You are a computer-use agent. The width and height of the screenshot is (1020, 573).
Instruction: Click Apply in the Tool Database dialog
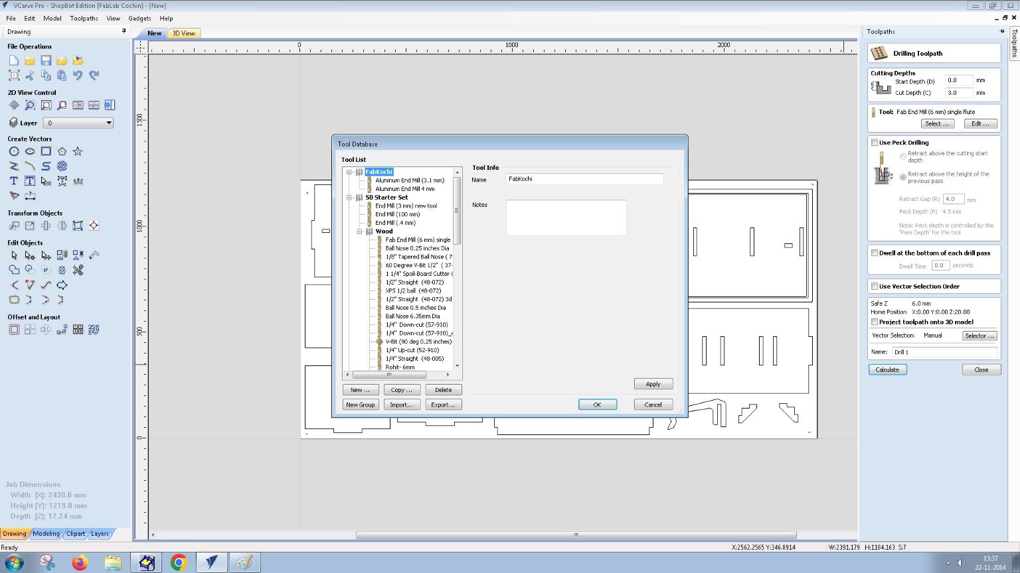pos(653,384)
